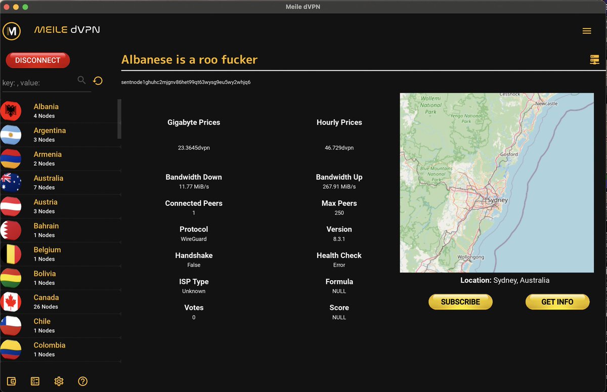
Task: Click the 'Location: Sydney, Australia' label
Action: pyautogui.click(x=505, y=280)
